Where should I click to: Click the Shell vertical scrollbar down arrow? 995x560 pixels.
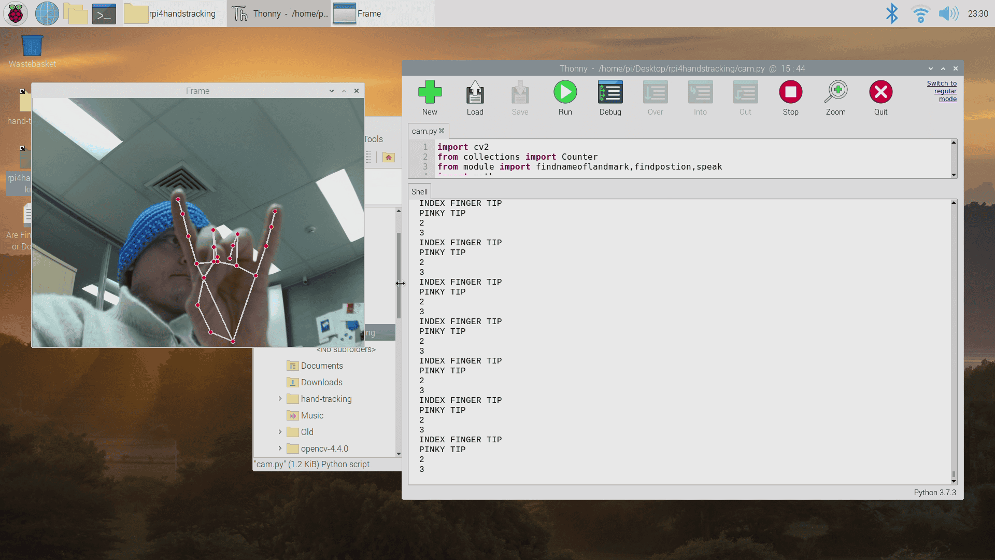click(954, 481)
